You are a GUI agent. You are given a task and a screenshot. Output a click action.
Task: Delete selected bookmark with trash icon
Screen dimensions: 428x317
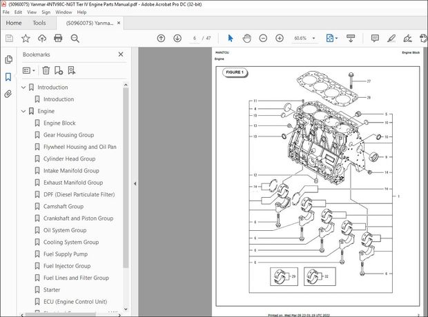pyautogui.click(x=46, y=70)
